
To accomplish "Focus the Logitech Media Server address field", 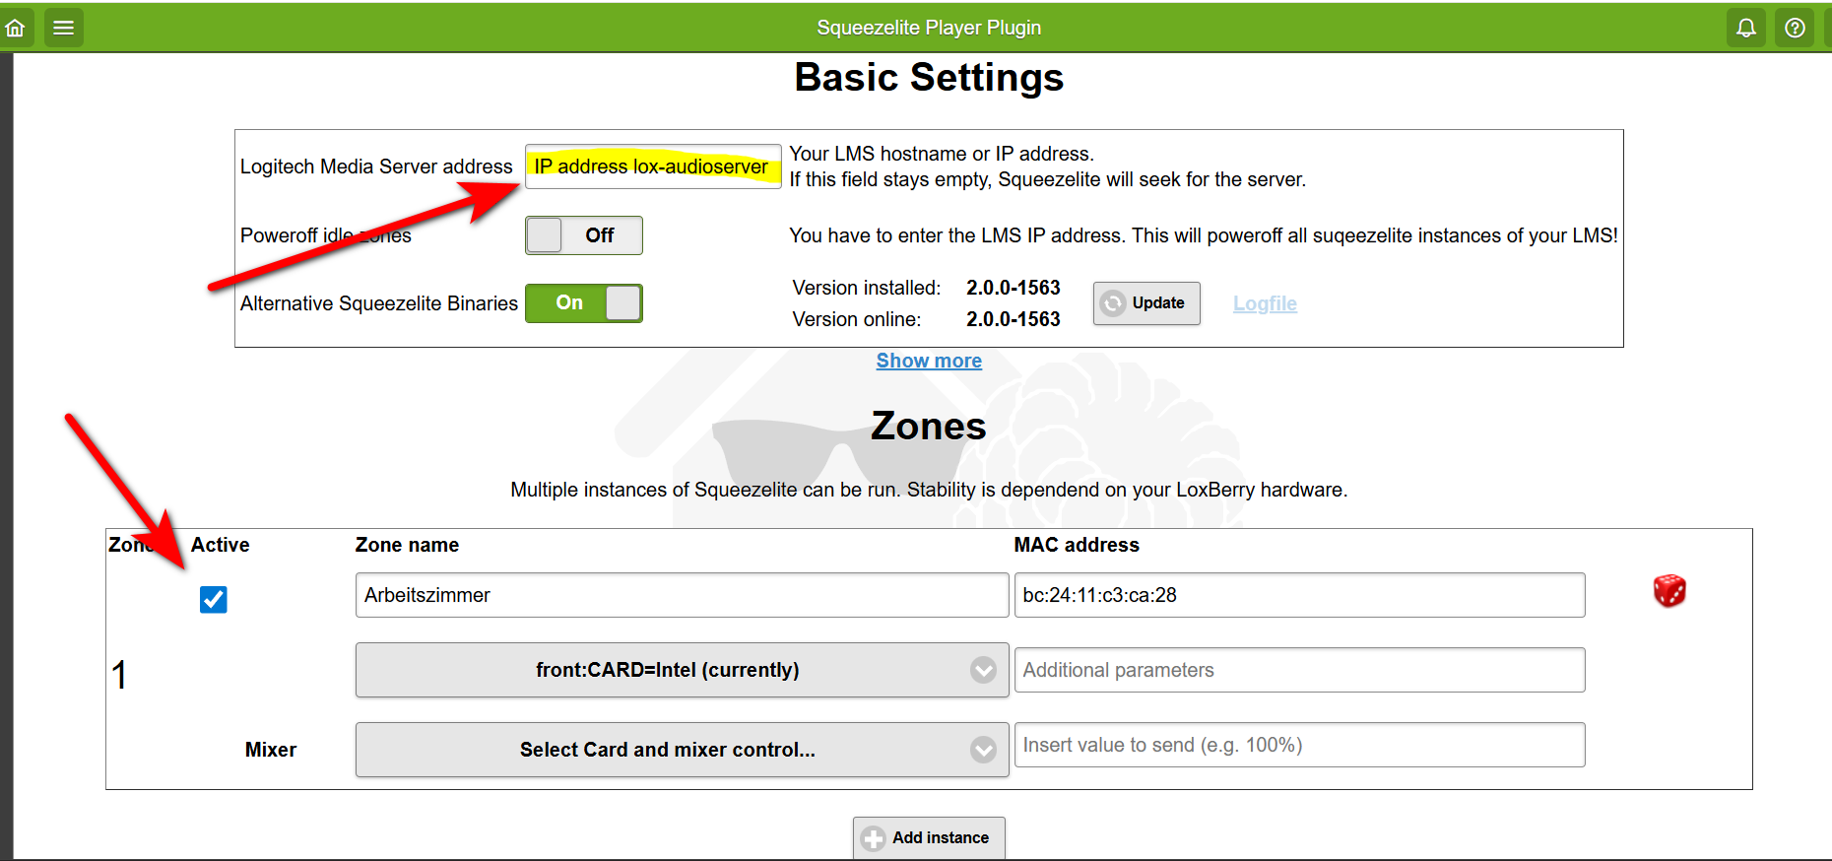I will point(653,166).
